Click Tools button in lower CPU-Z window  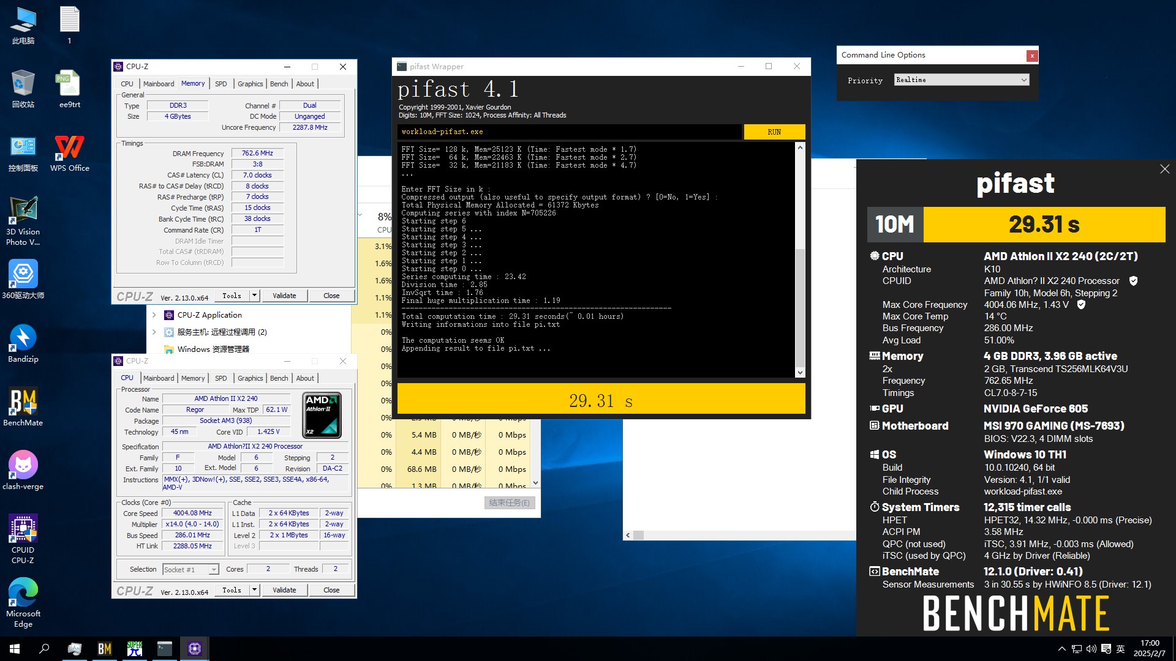point(232,590)
